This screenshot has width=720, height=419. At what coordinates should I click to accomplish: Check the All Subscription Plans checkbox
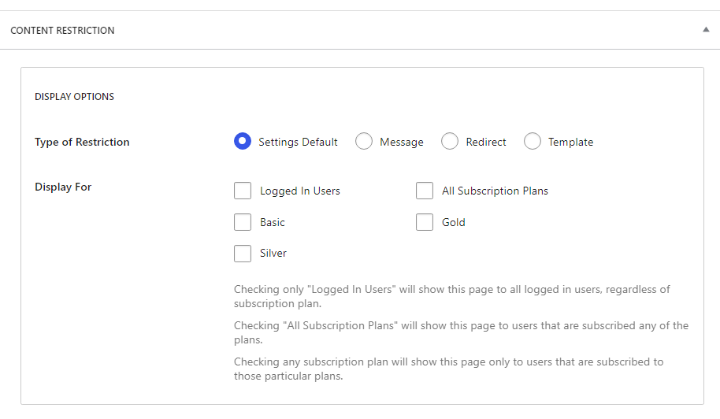(425, 191)
